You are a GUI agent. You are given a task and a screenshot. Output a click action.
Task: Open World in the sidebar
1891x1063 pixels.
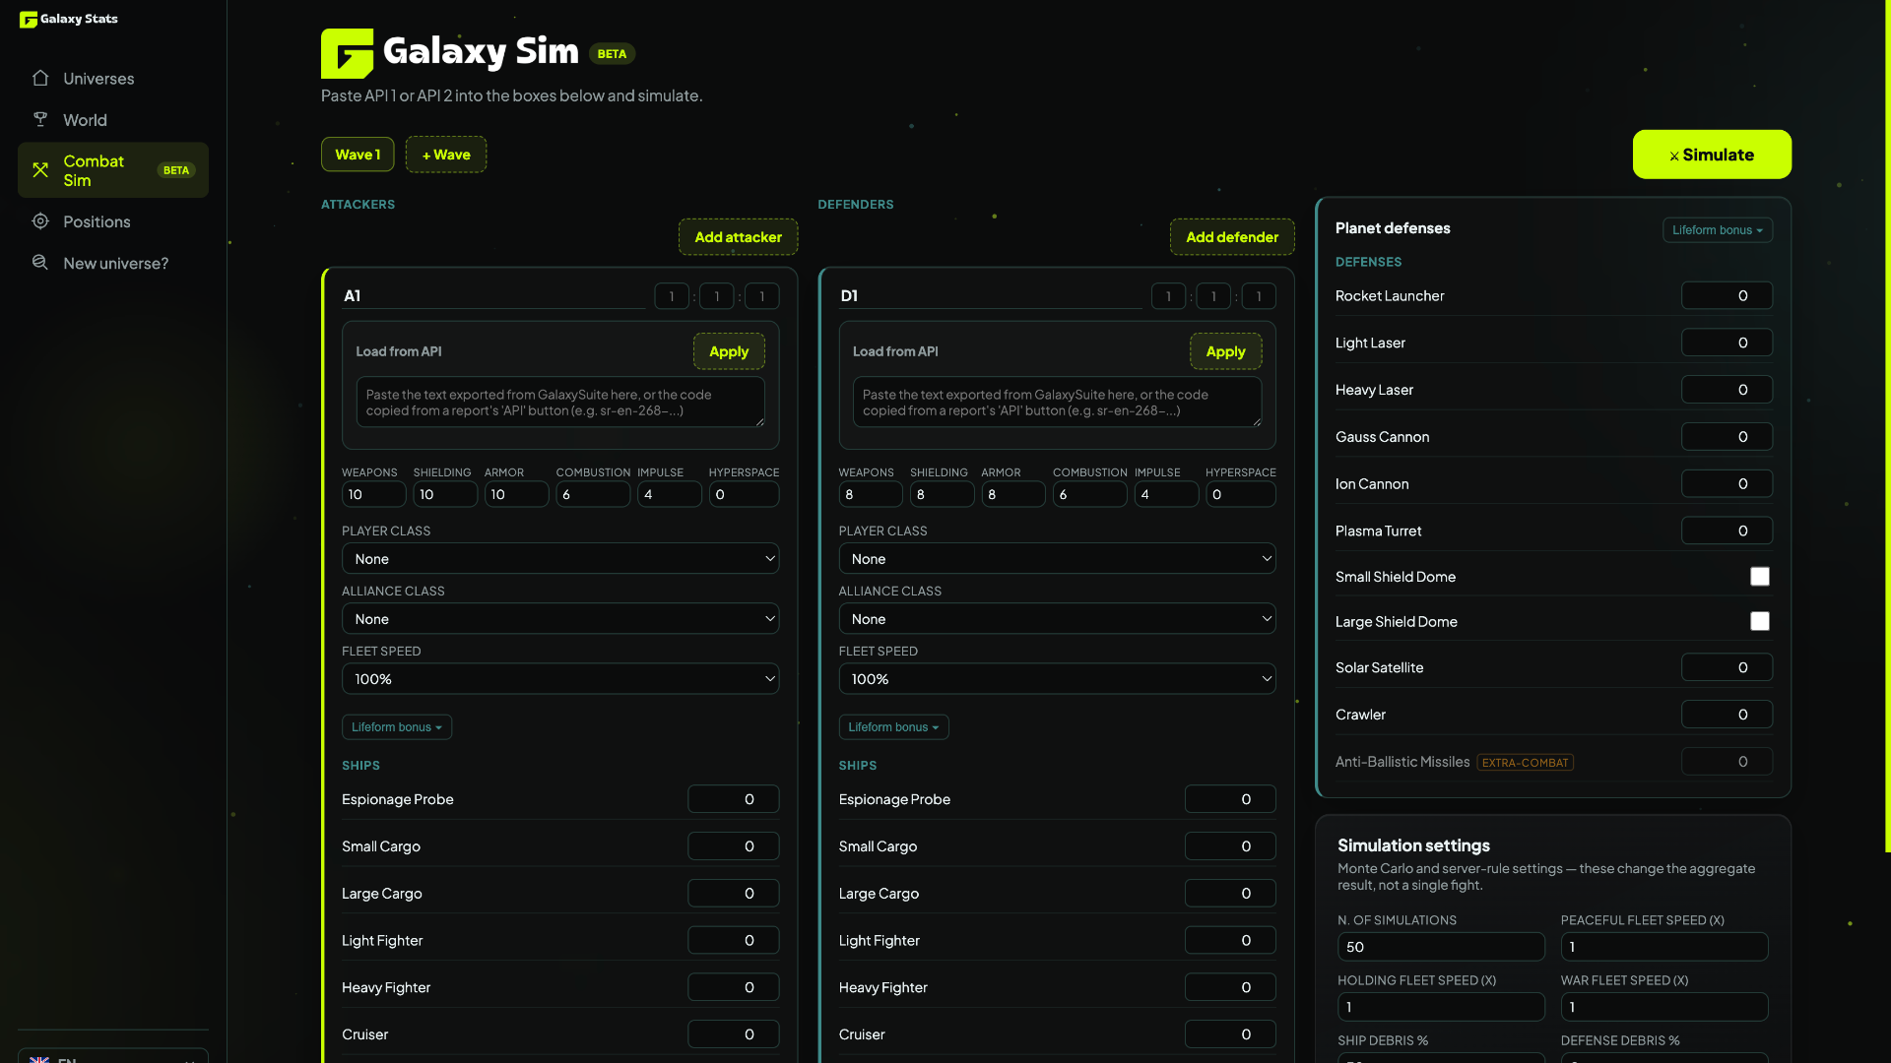click(113, 120)
